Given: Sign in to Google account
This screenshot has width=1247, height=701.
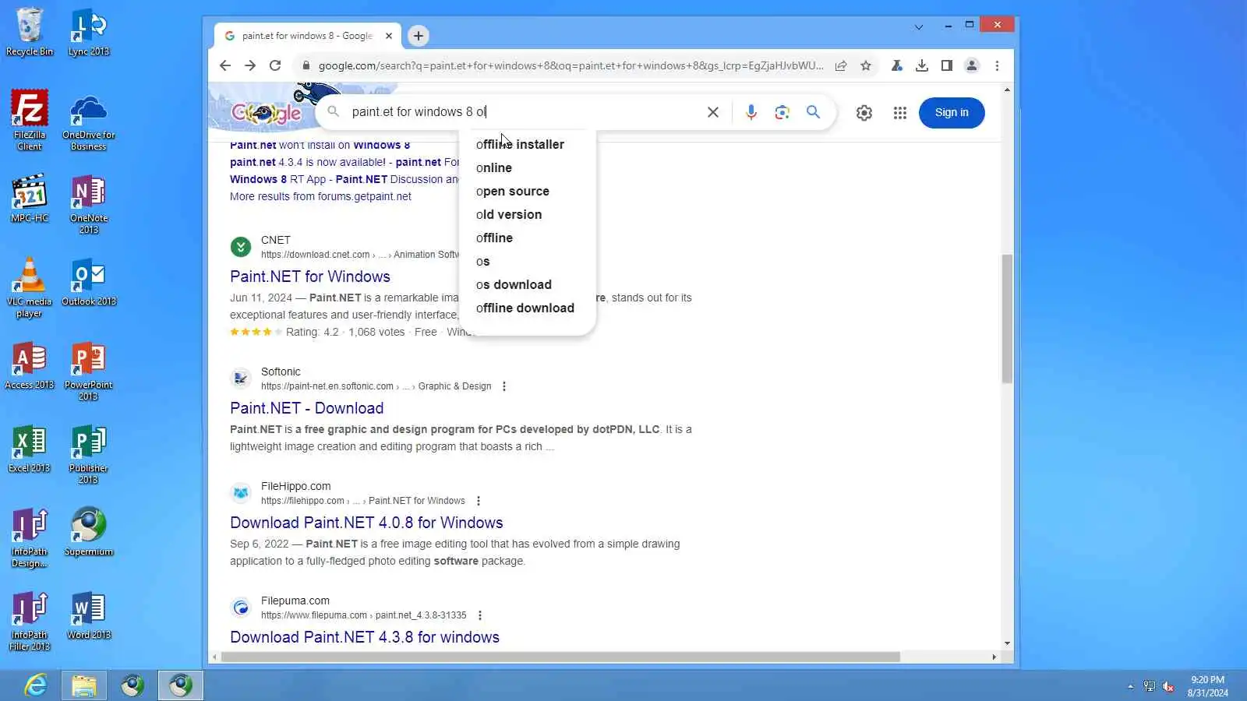Looking at the screenshot, I should 952,113.
